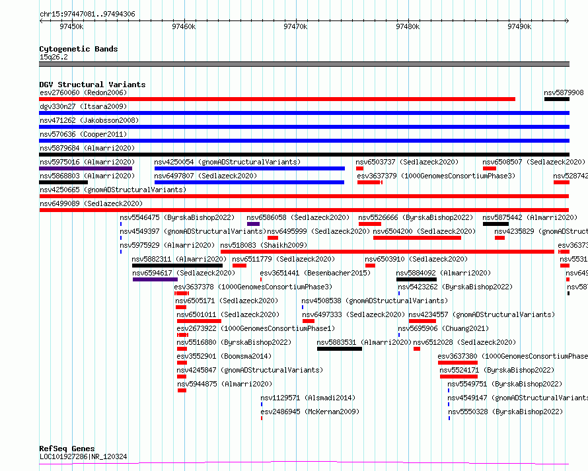Screen dimensions: 588x471
Task: Click the gray 15q26.2 cytogenetic band bar
Action: tap(304, 64)
